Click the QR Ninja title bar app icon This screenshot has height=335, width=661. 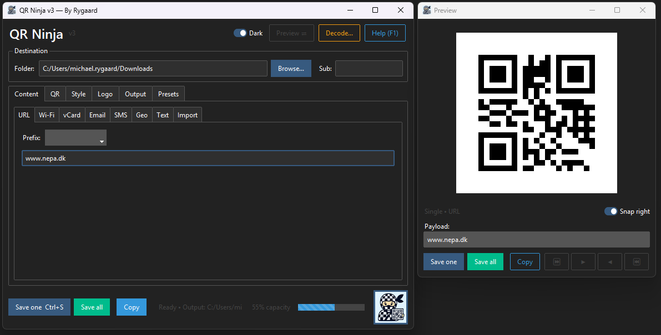12,10
